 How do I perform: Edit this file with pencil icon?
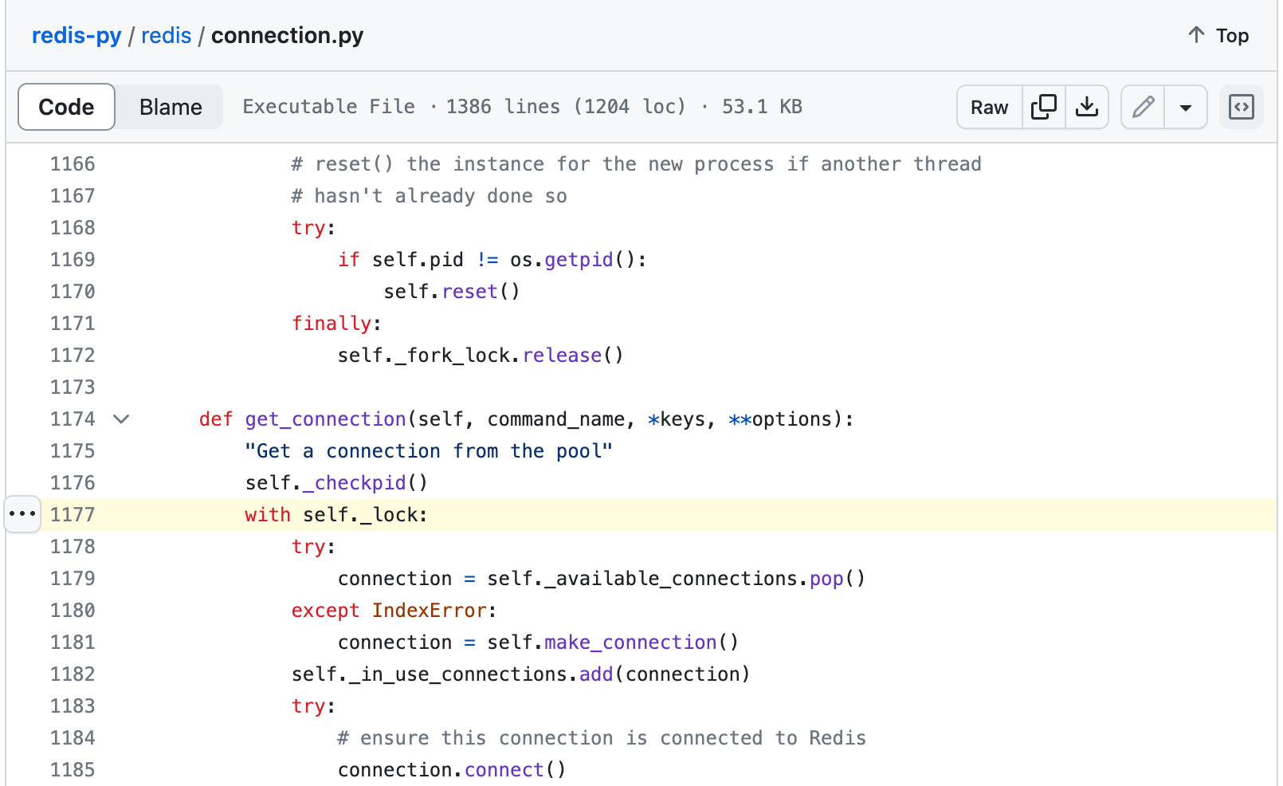click(1143, 107)
